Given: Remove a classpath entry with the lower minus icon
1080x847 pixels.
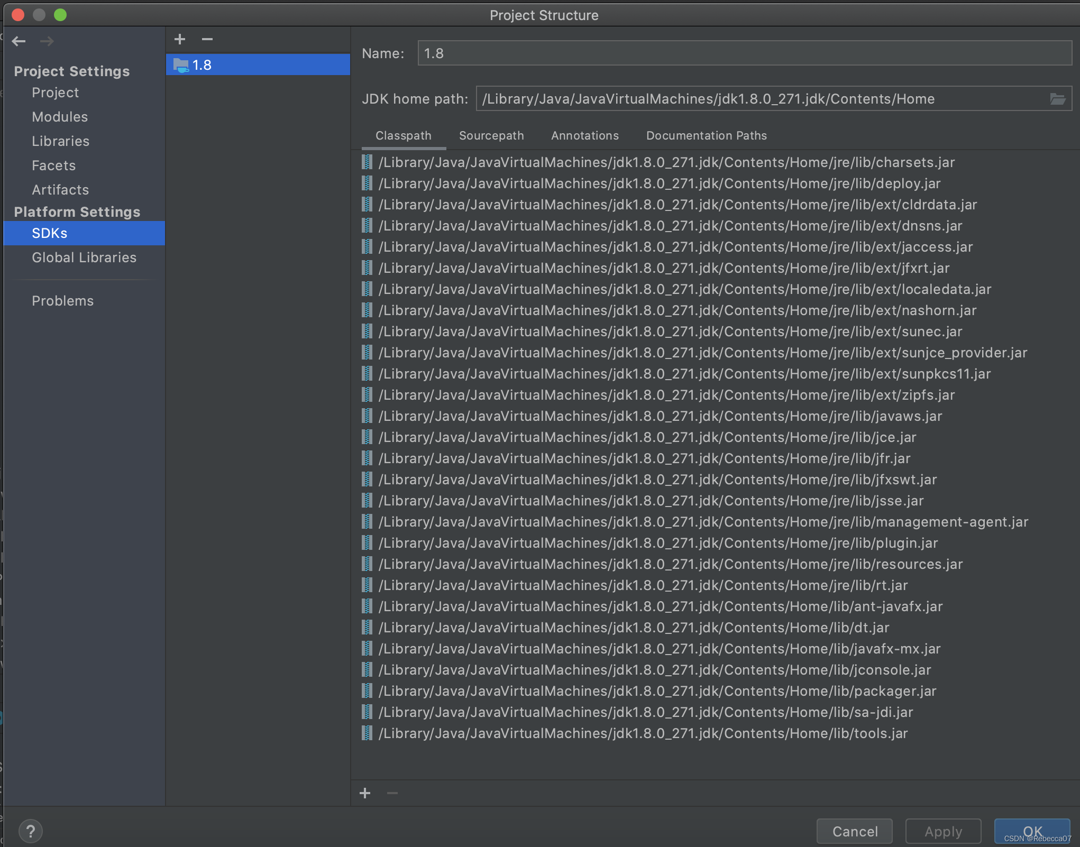Looking at the screenshot, I should pyautogui.click(x=392, y=793).
